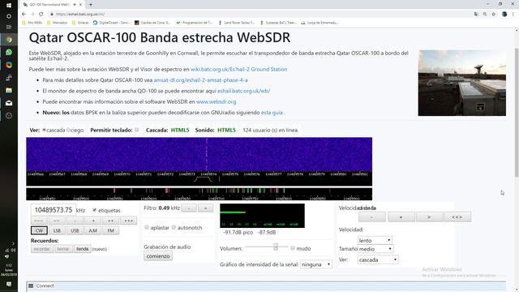519x292 pixels.
Task: Open the eshail.batc.org.uk/wb/ link
Action: pyautogui.click(x=243, y=91)
